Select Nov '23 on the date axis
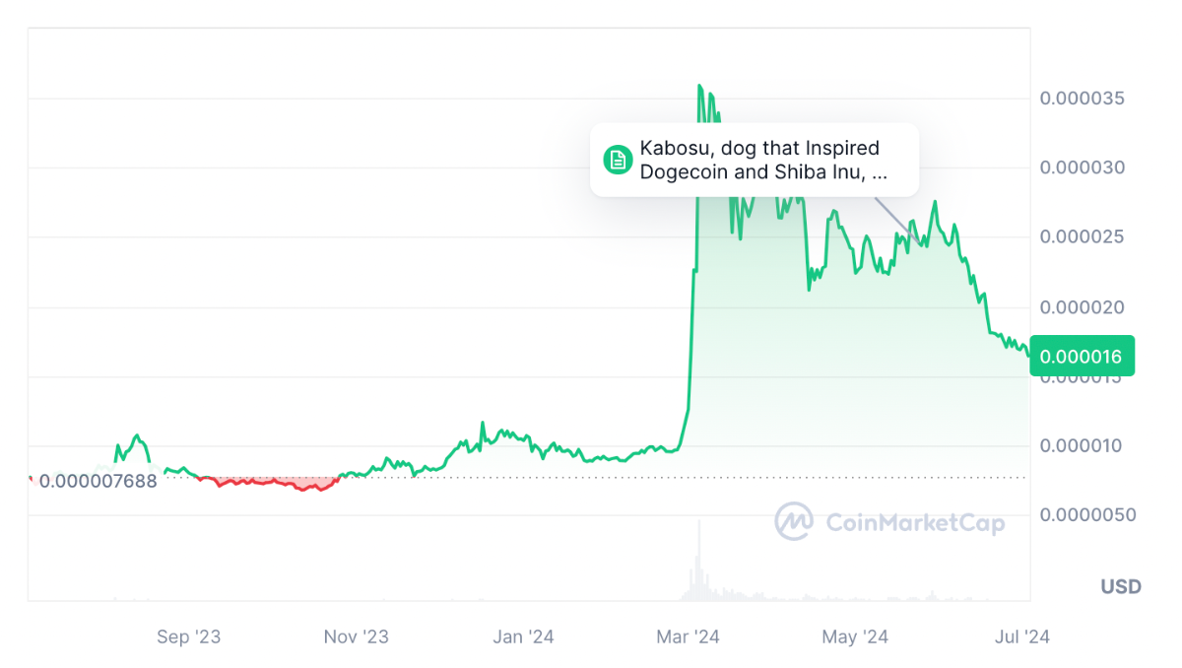The image size is (1182, 668). 356,637
